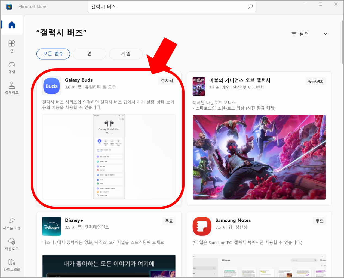Click the 필터 button label

coord(304,34)
